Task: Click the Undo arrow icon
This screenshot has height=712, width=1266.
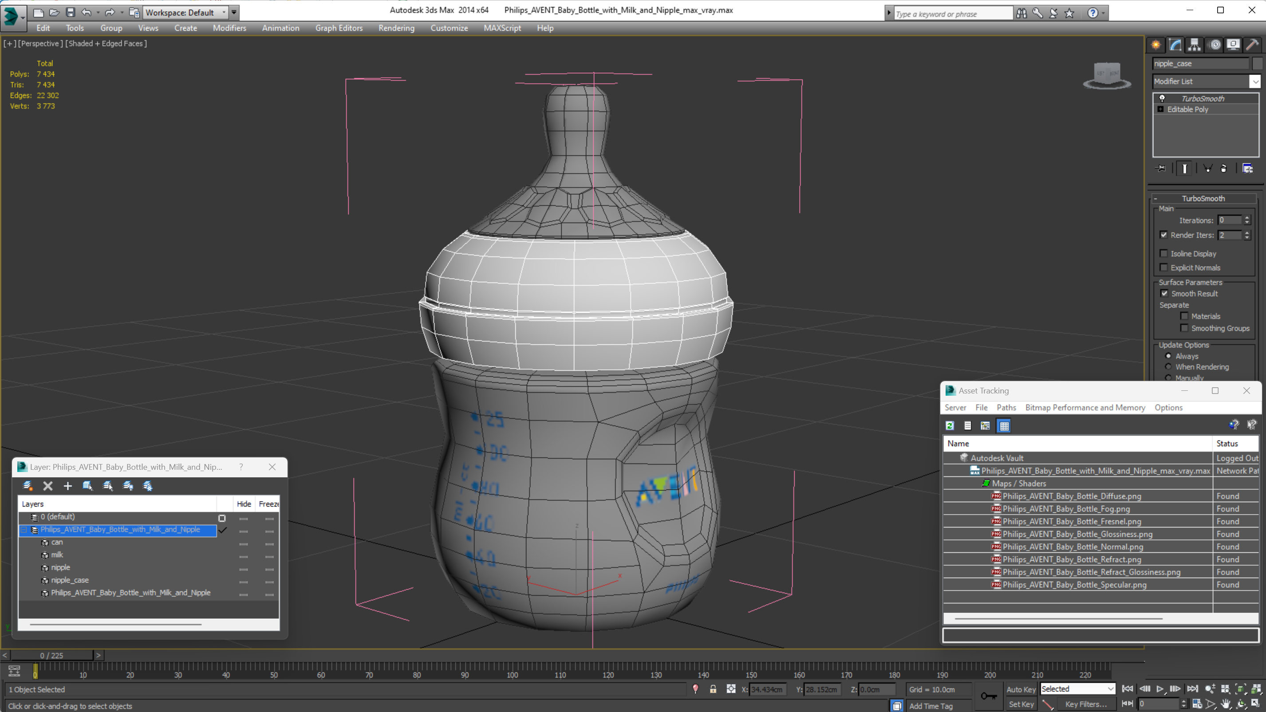Action: [x=87, y=12]
